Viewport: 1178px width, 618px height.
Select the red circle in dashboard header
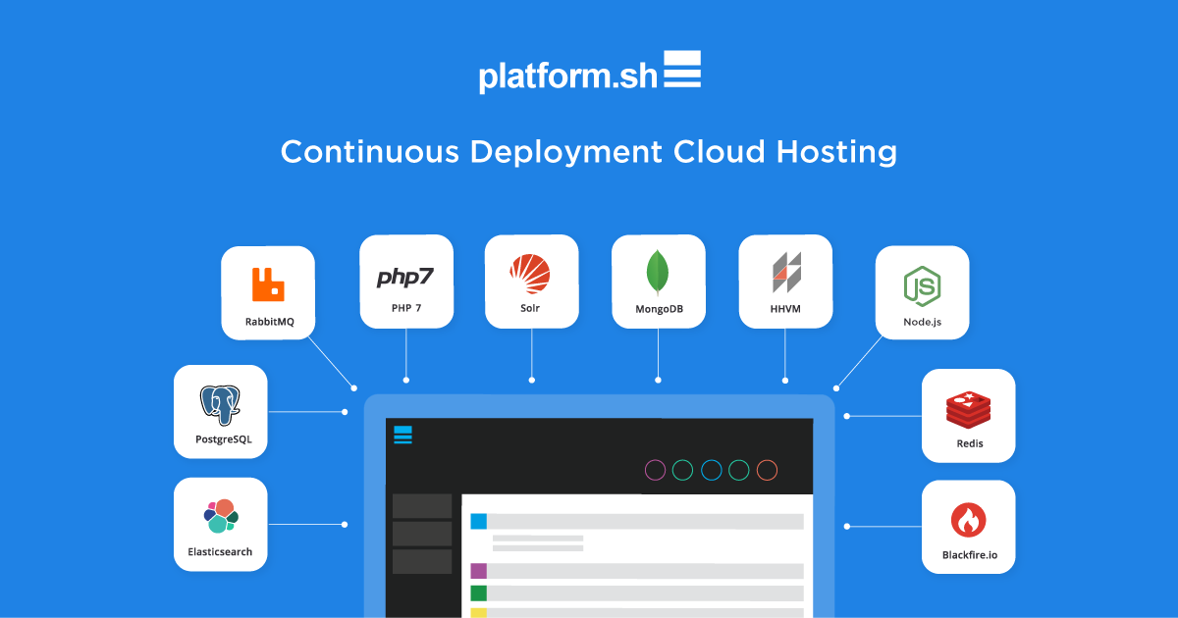(x=768, y=470)
